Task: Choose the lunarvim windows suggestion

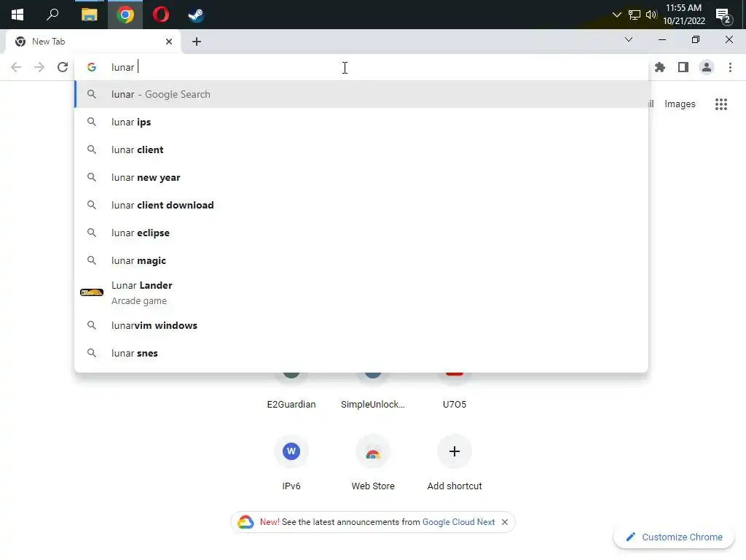Action: pyautogui.click(x=361, y=325)
